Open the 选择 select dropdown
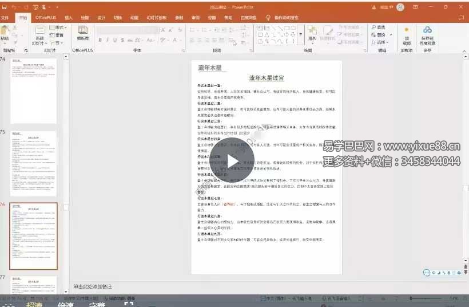This screenshot has width=469, height=307. coord(380,42)
